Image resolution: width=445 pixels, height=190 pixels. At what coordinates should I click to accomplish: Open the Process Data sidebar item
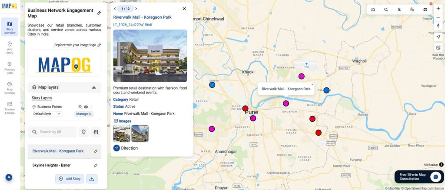coord(10,68)
